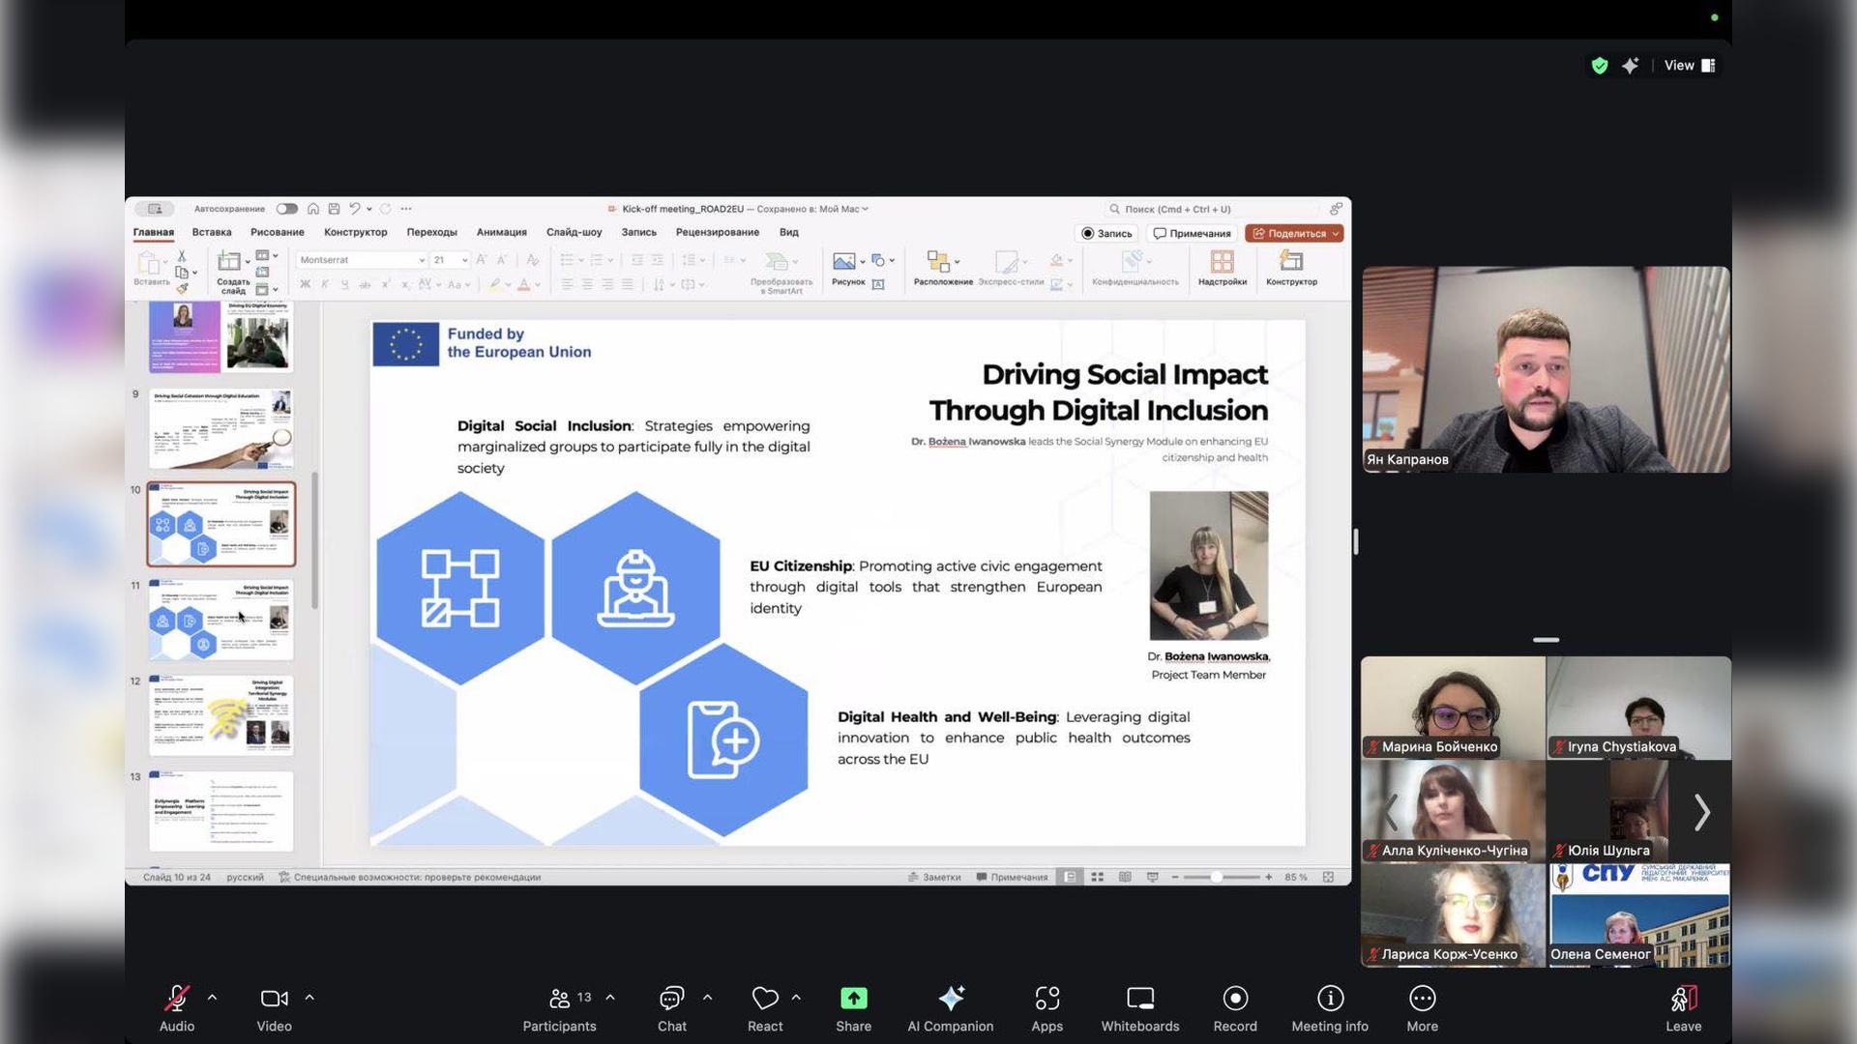Click the React heart icon
Image resolution: width=1857 pixels, height=1044 pixels.
[764, 999]
